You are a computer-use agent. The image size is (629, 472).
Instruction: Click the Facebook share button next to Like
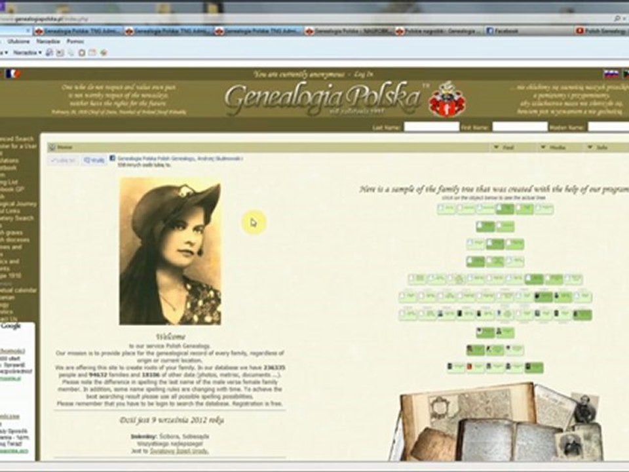point(94,161)
